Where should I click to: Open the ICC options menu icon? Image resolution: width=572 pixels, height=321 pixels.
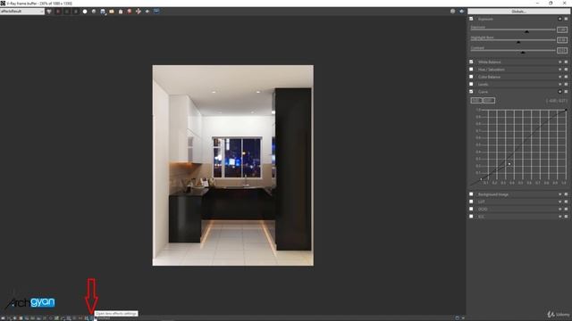tap(566, 216)
